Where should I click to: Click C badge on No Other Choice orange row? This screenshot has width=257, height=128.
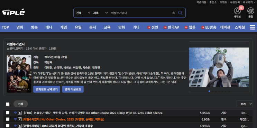[x=20, y=119]
